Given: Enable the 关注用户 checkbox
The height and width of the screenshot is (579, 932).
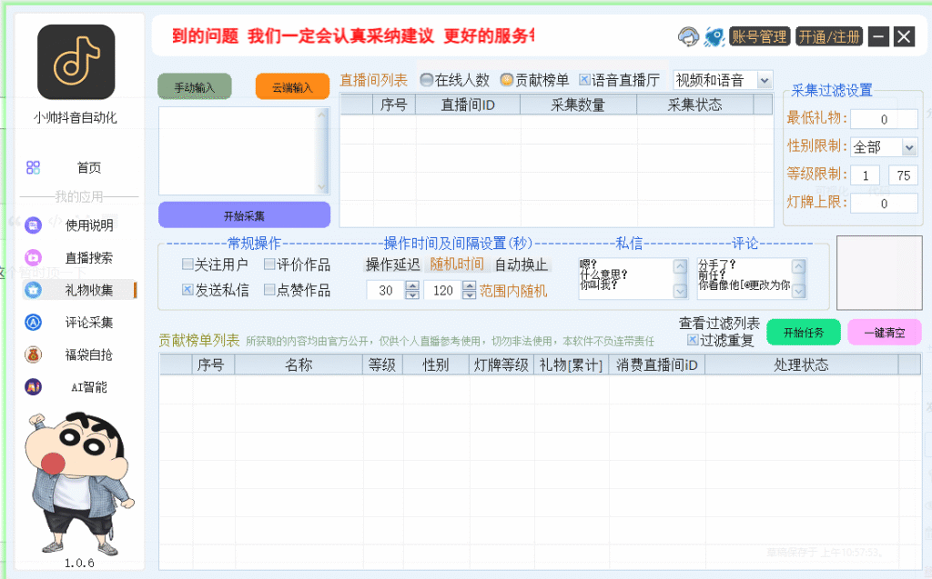Looking at the screenshot, I should (188, 265).
